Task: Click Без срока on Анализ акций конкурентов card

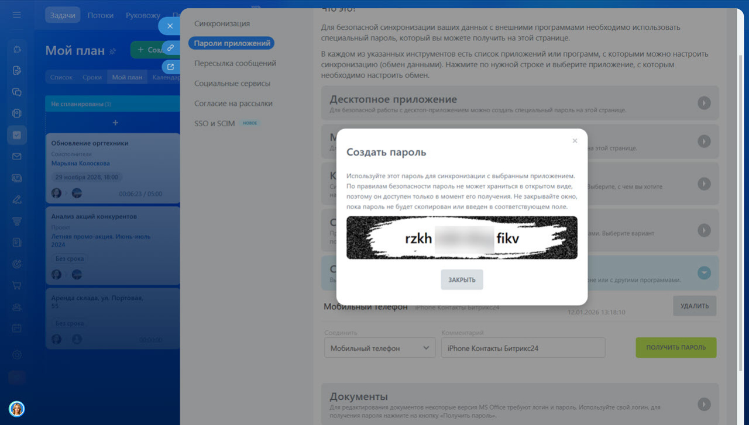Action: click(x=69, y=258)
